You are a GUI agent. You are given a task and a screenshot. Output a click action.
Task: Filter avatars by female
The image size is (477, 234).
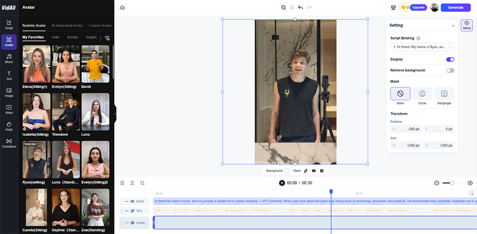[73, 38]
